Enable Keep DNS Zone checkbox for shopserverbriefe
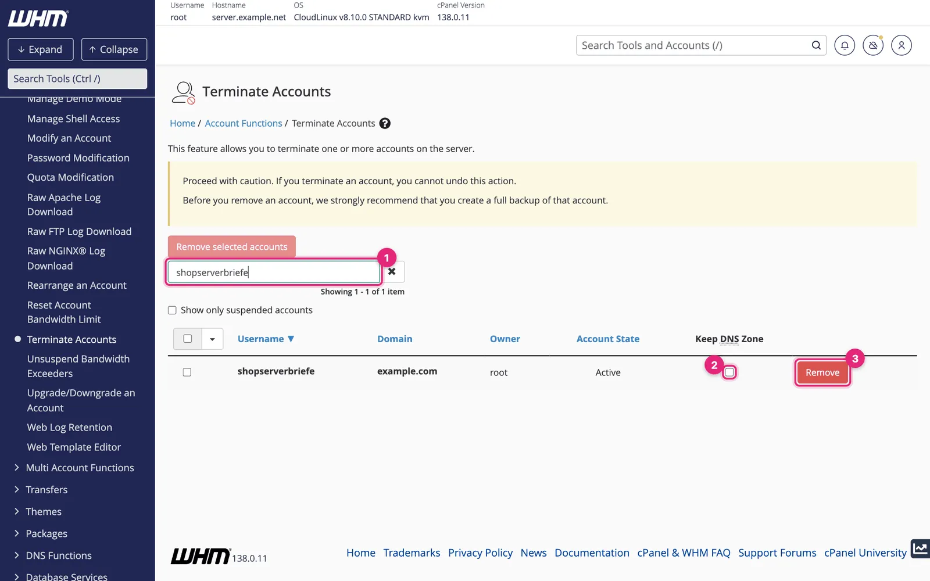930x581 pixels. (x=729, y=372)
